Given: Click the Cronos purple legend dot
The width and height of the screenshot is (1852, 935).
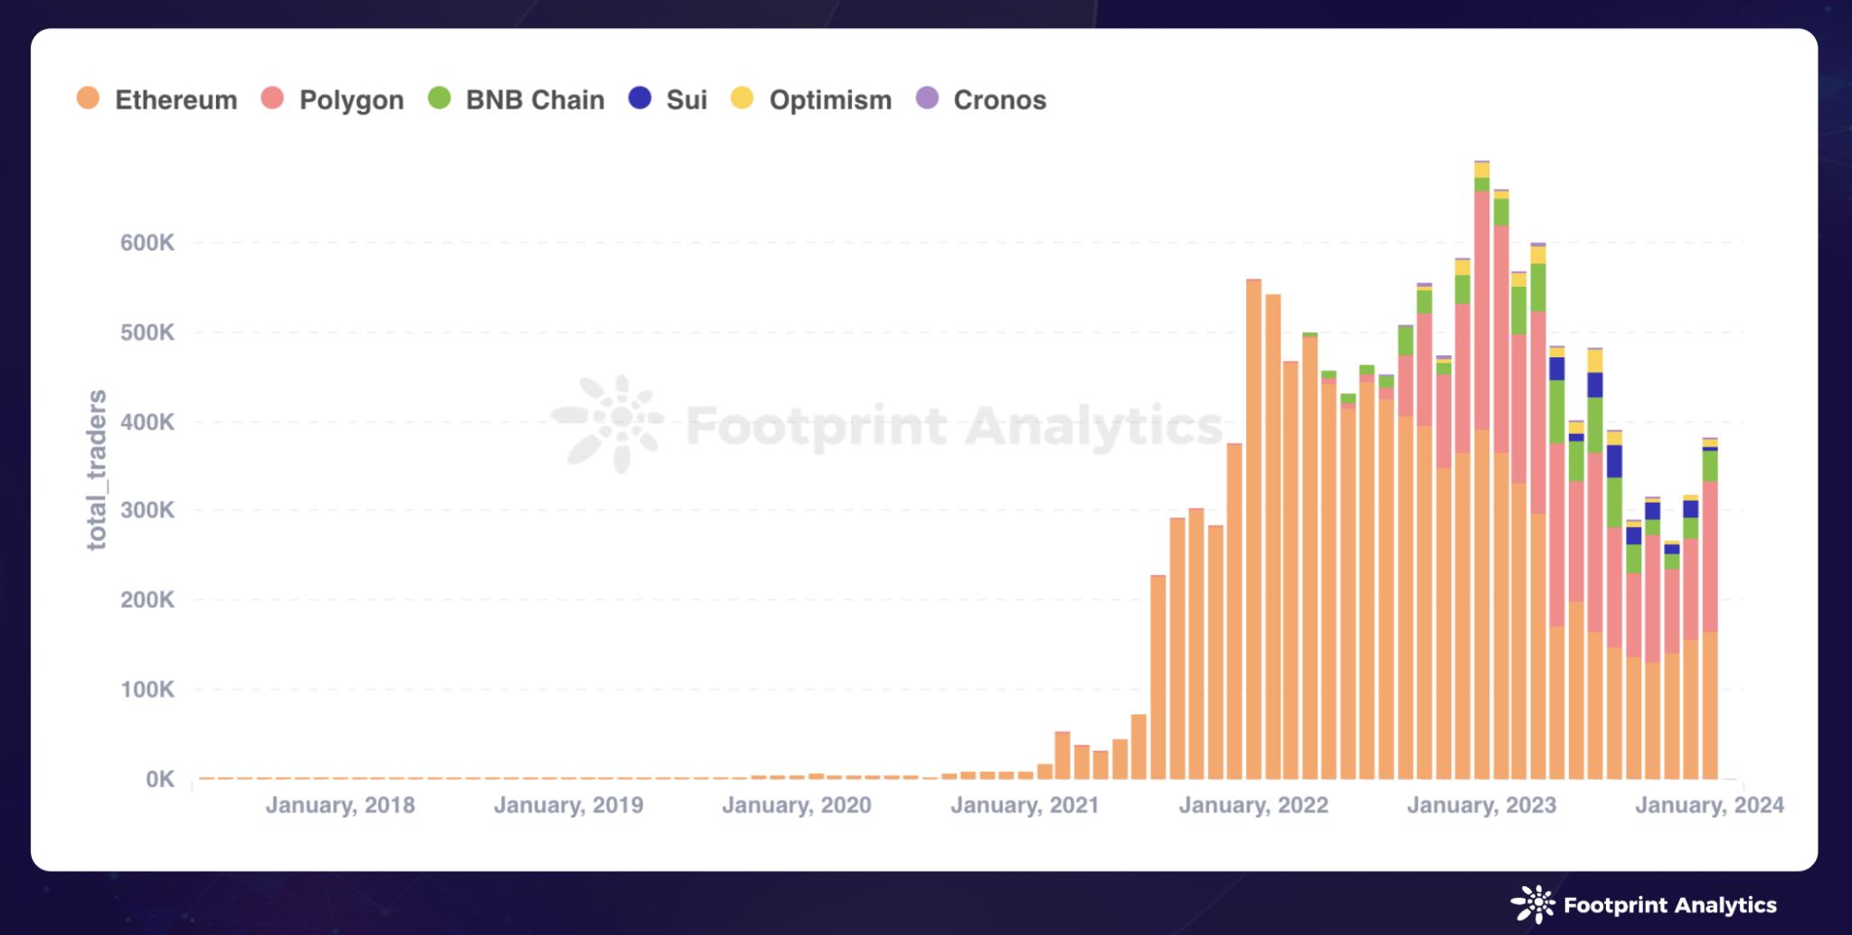Looking at the screenshot, I should [928, 98].
